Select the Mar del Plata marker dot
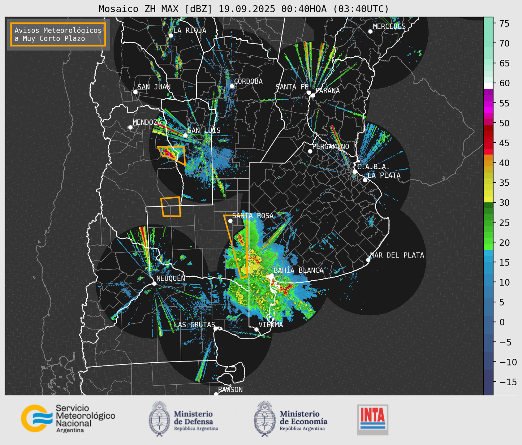The height and width of the screenshot is (445, 522). 368,260
